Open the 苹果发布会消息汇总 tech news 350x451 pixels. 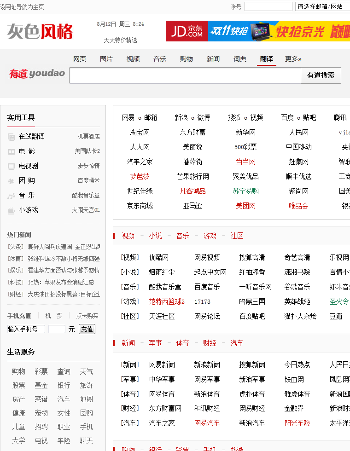[x=61, y=282]
